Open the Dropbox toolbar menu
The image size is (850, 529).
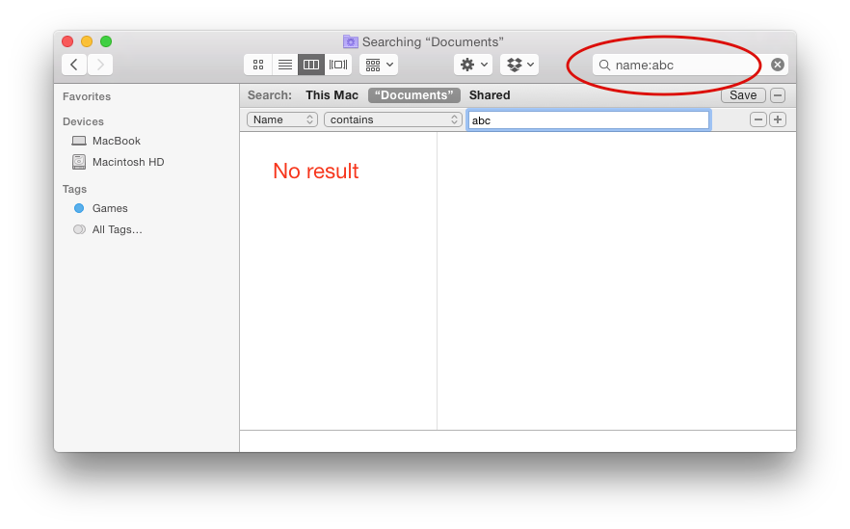click(x=519, y=65)
